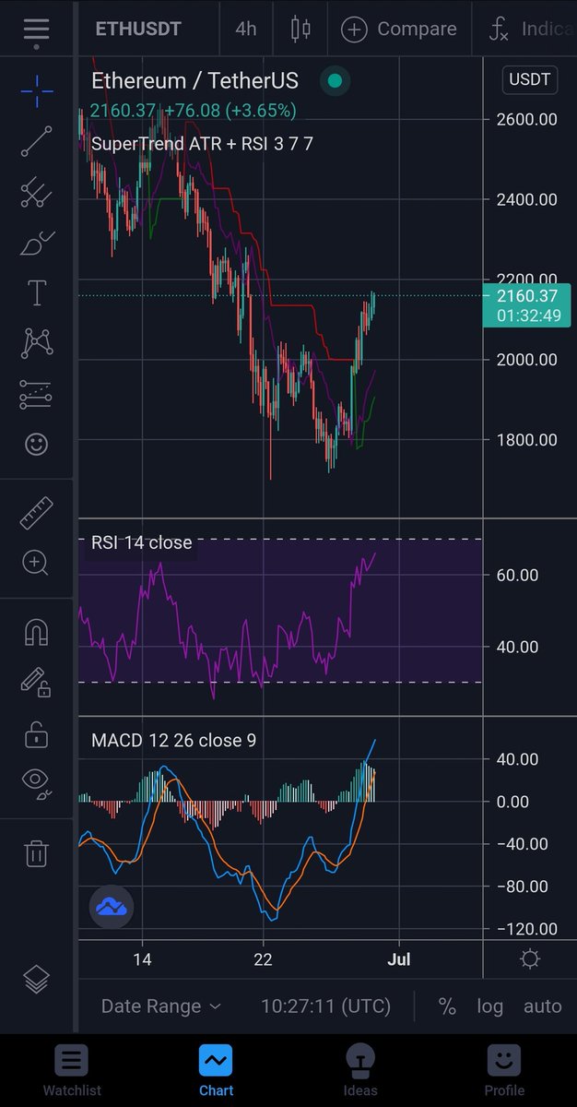Open the candlestick chart style selector

(x=300, y=29)
